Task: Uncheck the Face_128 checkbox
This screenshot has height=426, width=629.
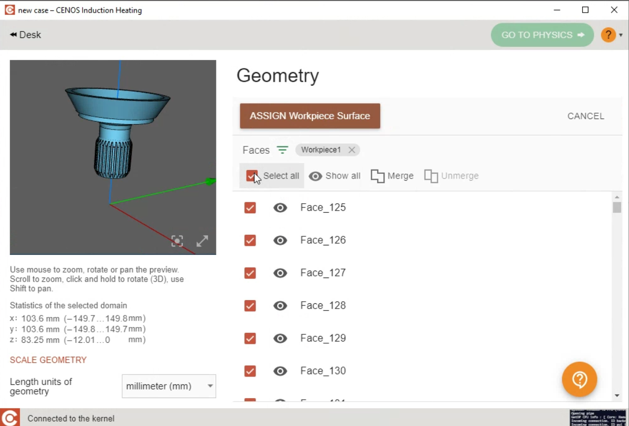Action: click(250, 305)
